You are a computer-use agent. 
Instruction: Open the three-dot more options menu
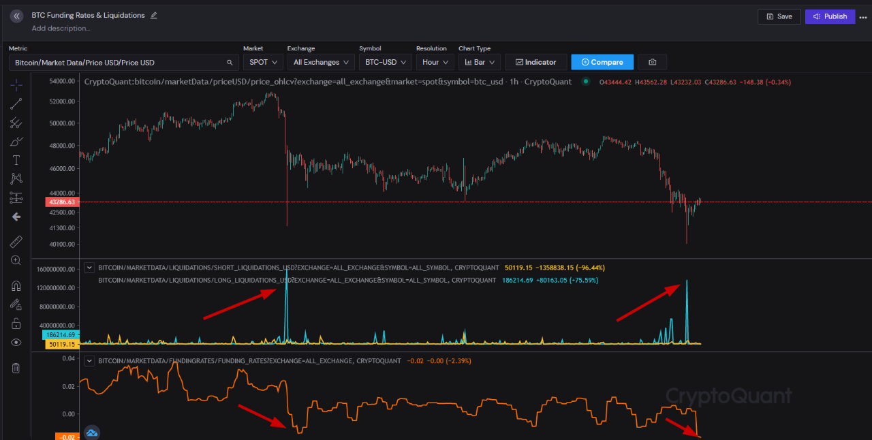(863, 17)
